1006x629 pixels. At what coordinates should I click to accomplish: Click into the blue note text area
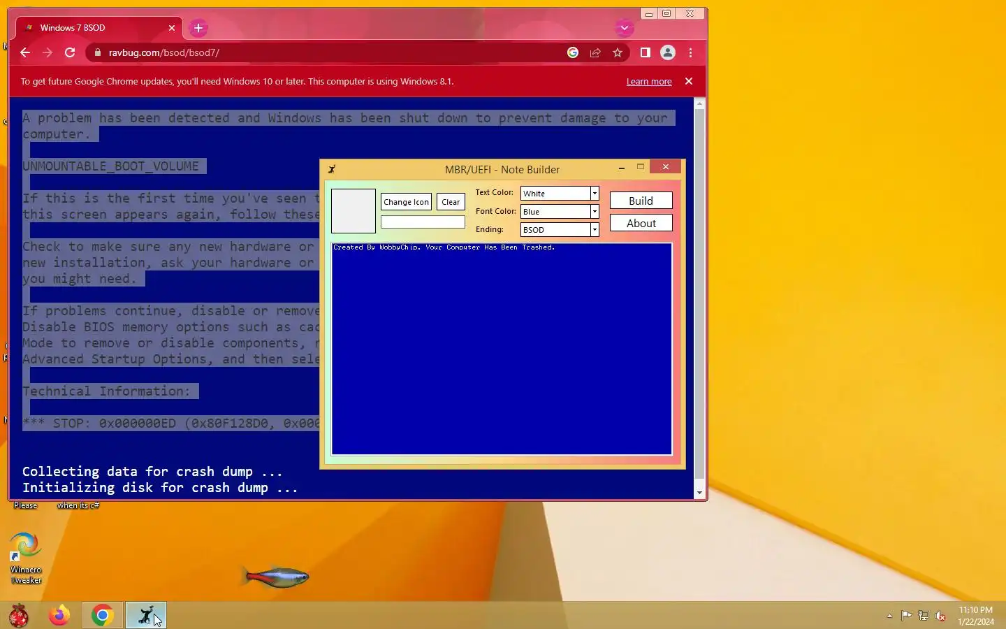[x=502, y=349]
